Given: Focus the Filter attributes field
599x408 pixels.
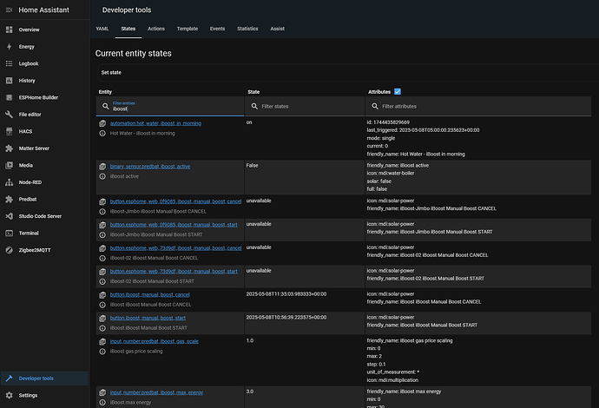Looking at the screenshot, I should [478, 106].
